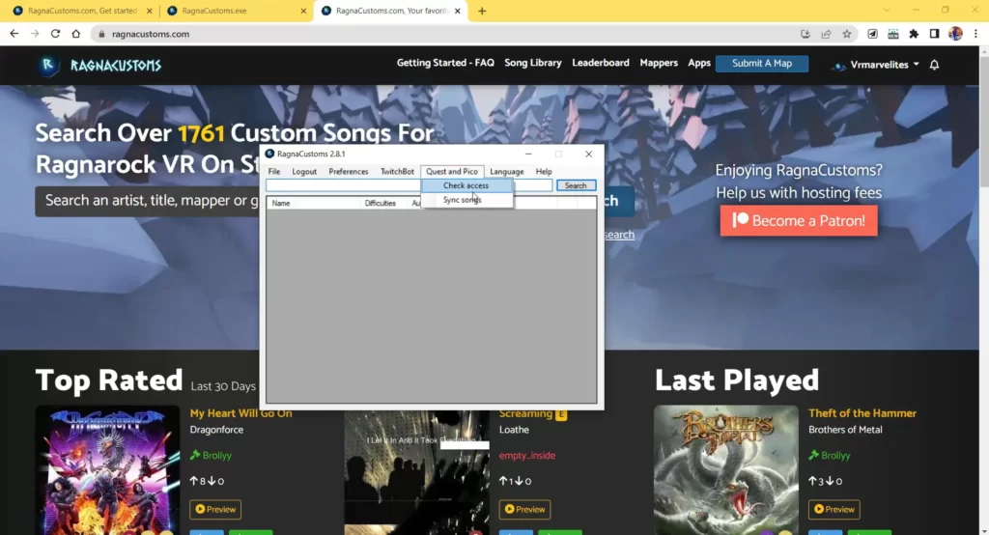
Task: Reload the current page
Action: [x=55, y=34]
